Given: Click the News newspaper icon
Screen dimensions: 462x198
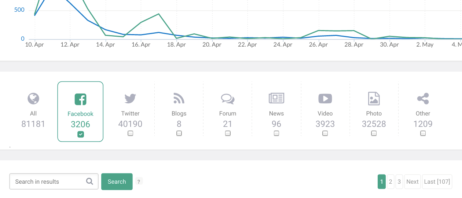Looking at the screenshot, I should [x=276, y=98].
